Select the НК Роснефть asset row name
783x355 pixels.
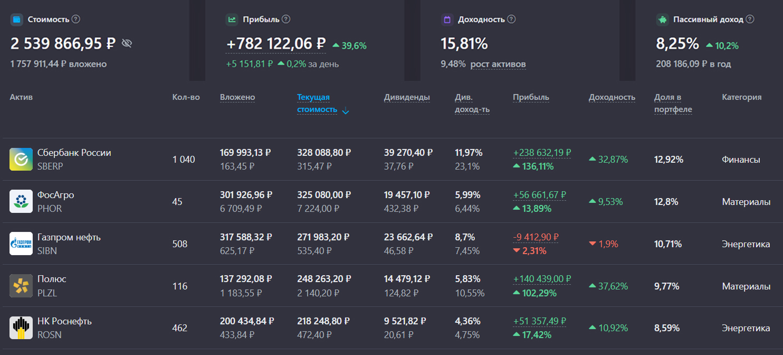[64, 321]
